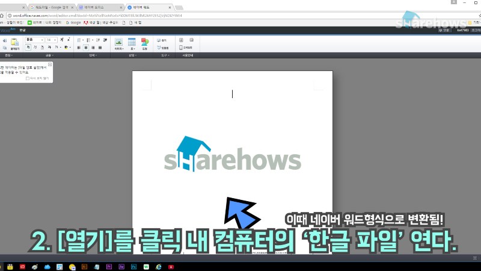
Task: Expand the Insert group menu in ribbon footer
Action: [x=132, y=55]
